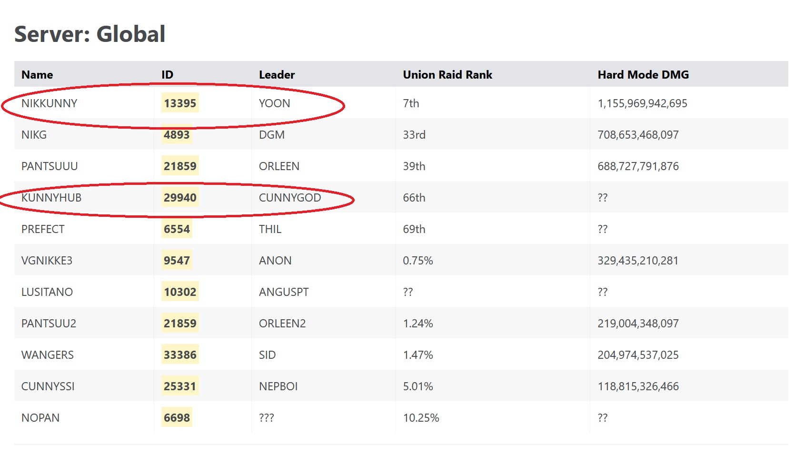Click the 5.01% rank cell
This screenshot has width=795, height=456.
[x=418, y=386]
